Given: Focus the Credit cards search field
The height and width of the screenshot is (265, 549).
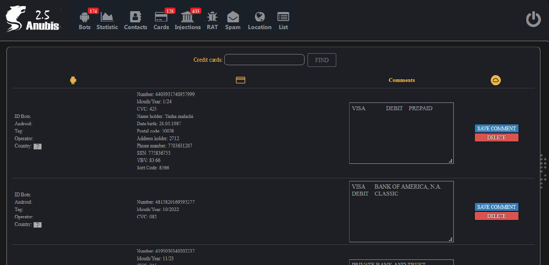Looking at the screenshot, I should 264,60.
